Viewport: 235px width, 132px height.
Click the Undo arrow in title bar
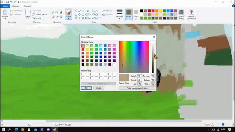11,2
